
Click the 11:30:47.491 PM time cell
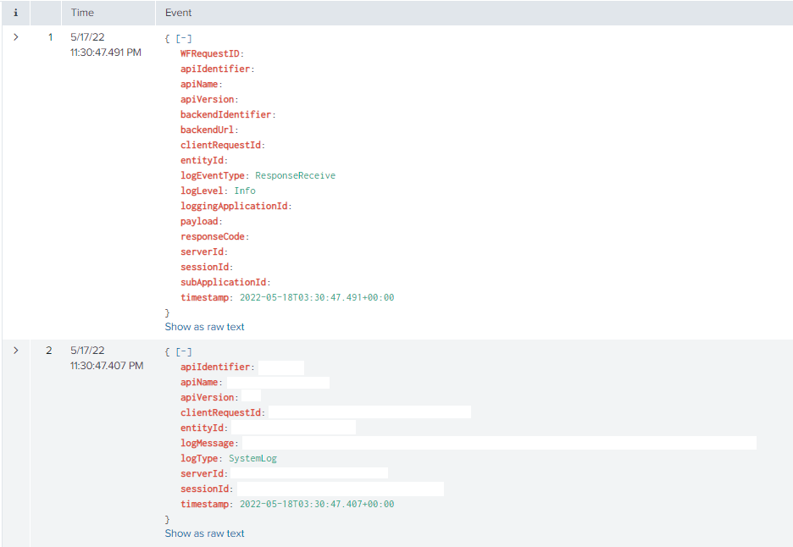tap(106, 52)
